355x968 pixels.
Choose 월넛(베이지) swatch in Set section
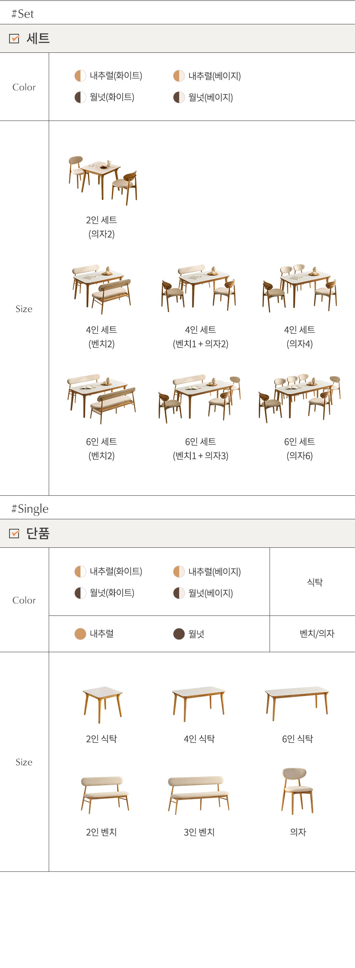click(x=179, y=97)
